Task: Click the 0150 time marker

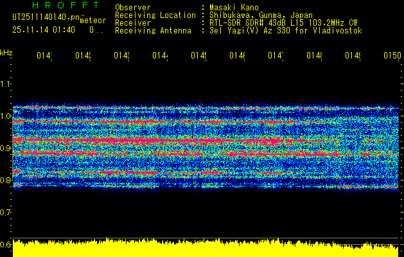Action: pyautogui.click(x=392, y=55)
